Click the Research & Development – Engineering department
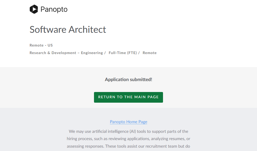 pyautogui.click(x=66, y=53)
